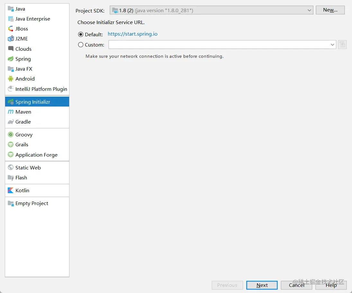Image resolution: width=352 pixels, height=293 pixels.
Task: Click the Clouds label
Action: point(23,49)
